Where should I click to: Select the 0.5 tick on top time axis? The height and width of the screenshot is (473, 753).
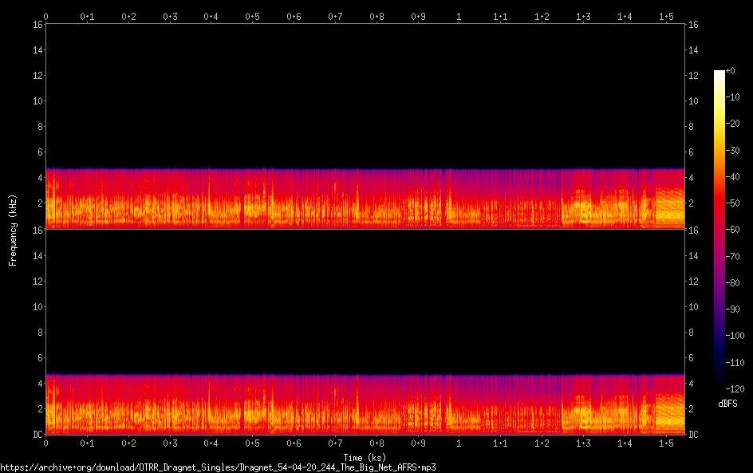pos(252,16)
